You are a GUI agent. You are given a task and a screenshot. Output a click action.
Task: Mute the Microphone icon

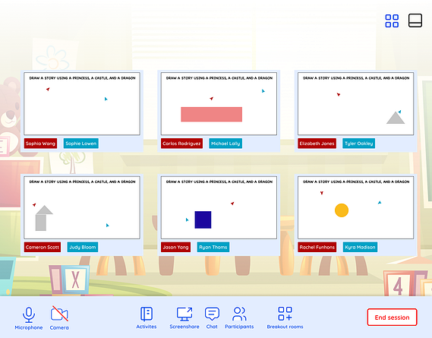coord(29,315)
